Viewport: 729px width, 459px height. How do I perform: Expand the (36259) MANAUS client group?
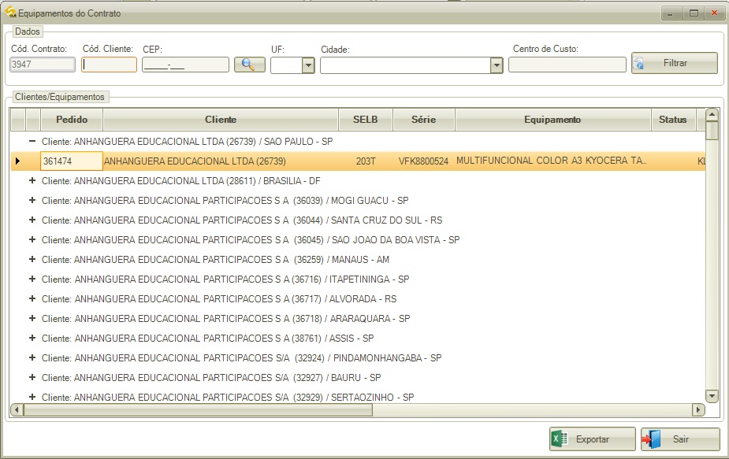(32, 259)
